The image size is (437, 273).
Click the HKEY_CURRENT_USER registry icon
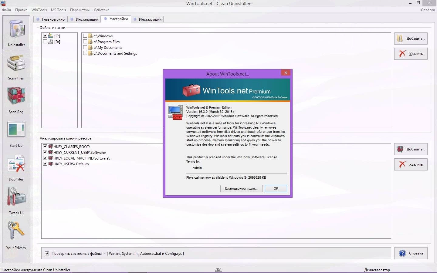click(50, 152)
